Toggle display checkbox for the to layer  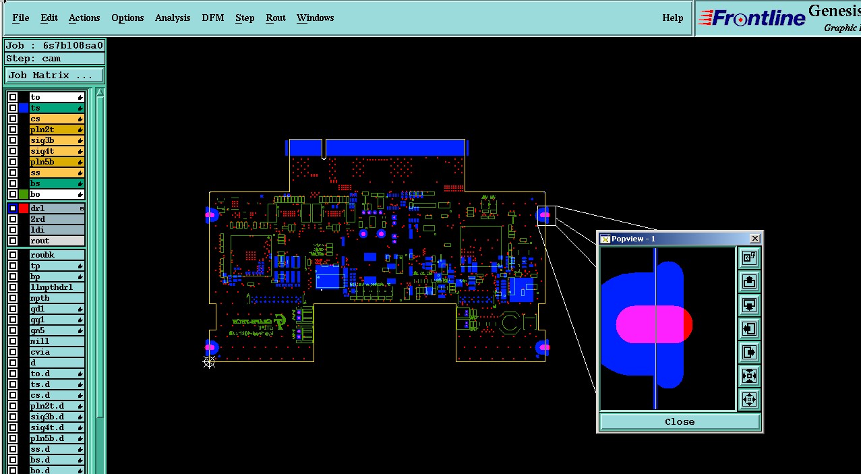pyautogui.click(x=13, y=97)
